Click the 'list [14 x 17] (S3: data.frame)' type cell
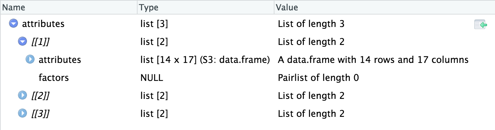The image size is (495, 130). (205, 60)
